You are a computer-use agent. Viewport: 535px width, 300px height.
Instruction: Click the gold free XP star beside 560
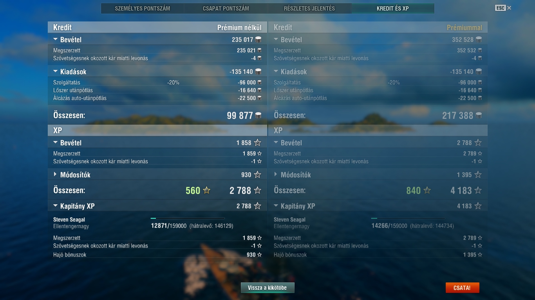tap(207, 190)
